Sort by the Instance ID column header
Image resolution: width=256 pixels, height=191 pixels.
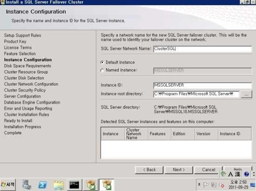pyautogui.click(x=235, y=134)
